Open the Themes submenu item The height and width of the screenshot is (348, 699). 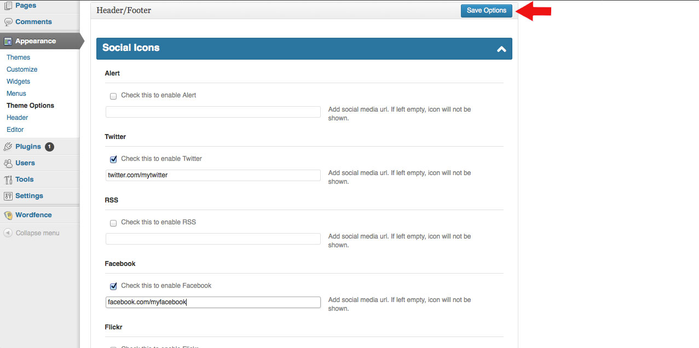18,57
